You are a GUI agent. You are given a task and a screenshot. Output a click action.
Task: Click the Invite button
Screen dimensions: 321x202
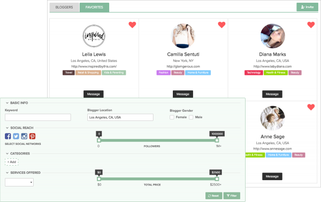[307, 7]
